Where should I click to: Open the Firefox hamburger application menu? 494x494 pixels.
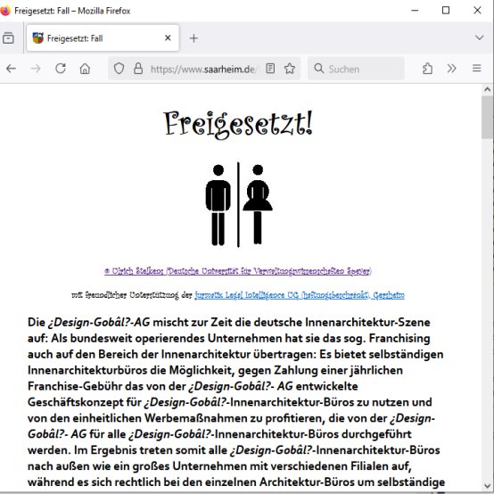click(x=477, y=69)
